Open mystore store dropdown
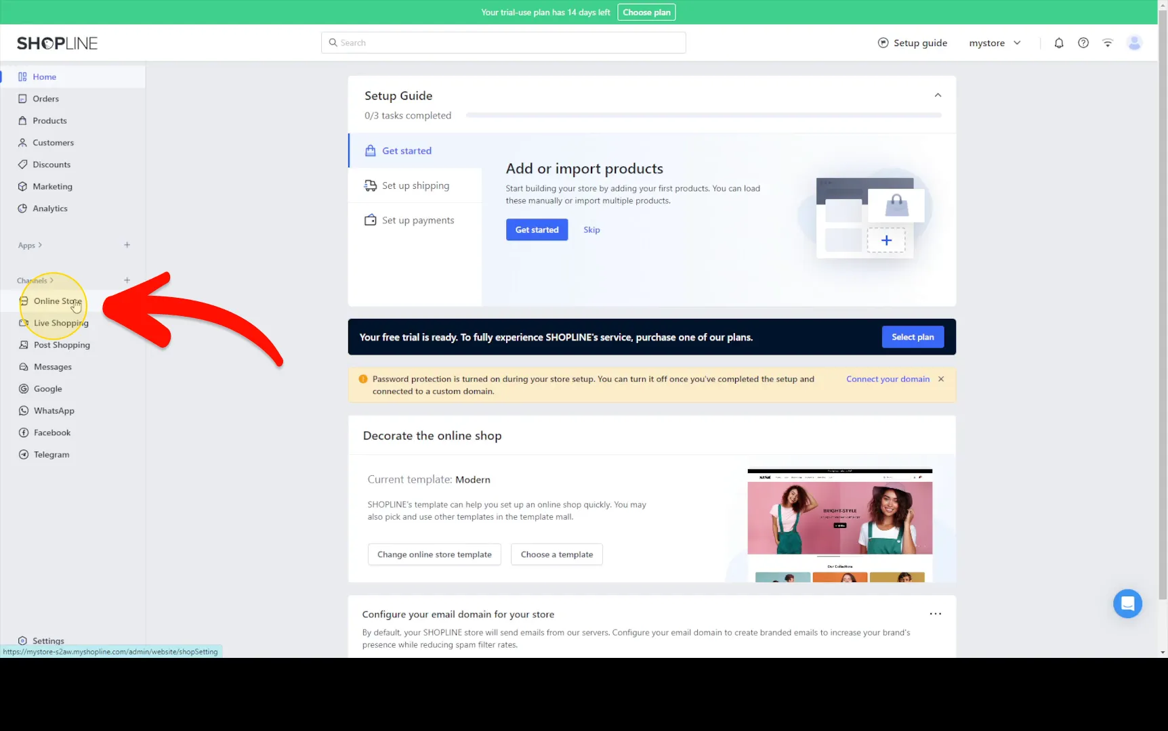Screen dimensions: 1168x731 tap(995, 43)
